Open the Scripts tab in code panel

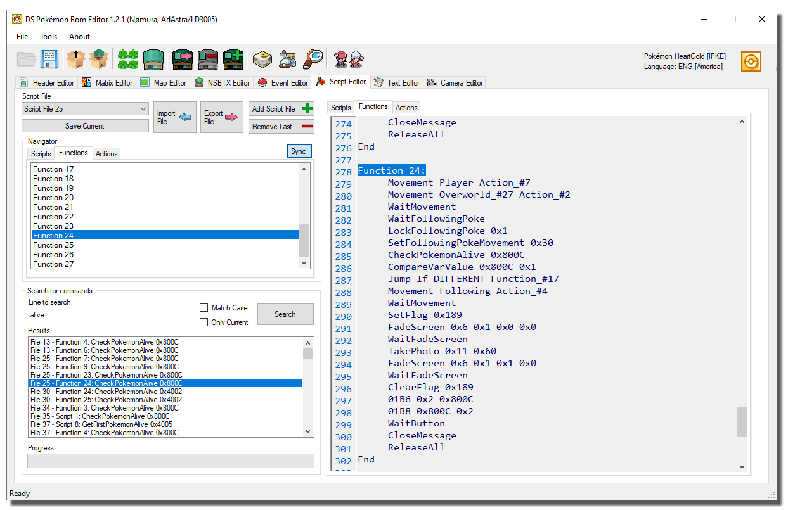341,108
